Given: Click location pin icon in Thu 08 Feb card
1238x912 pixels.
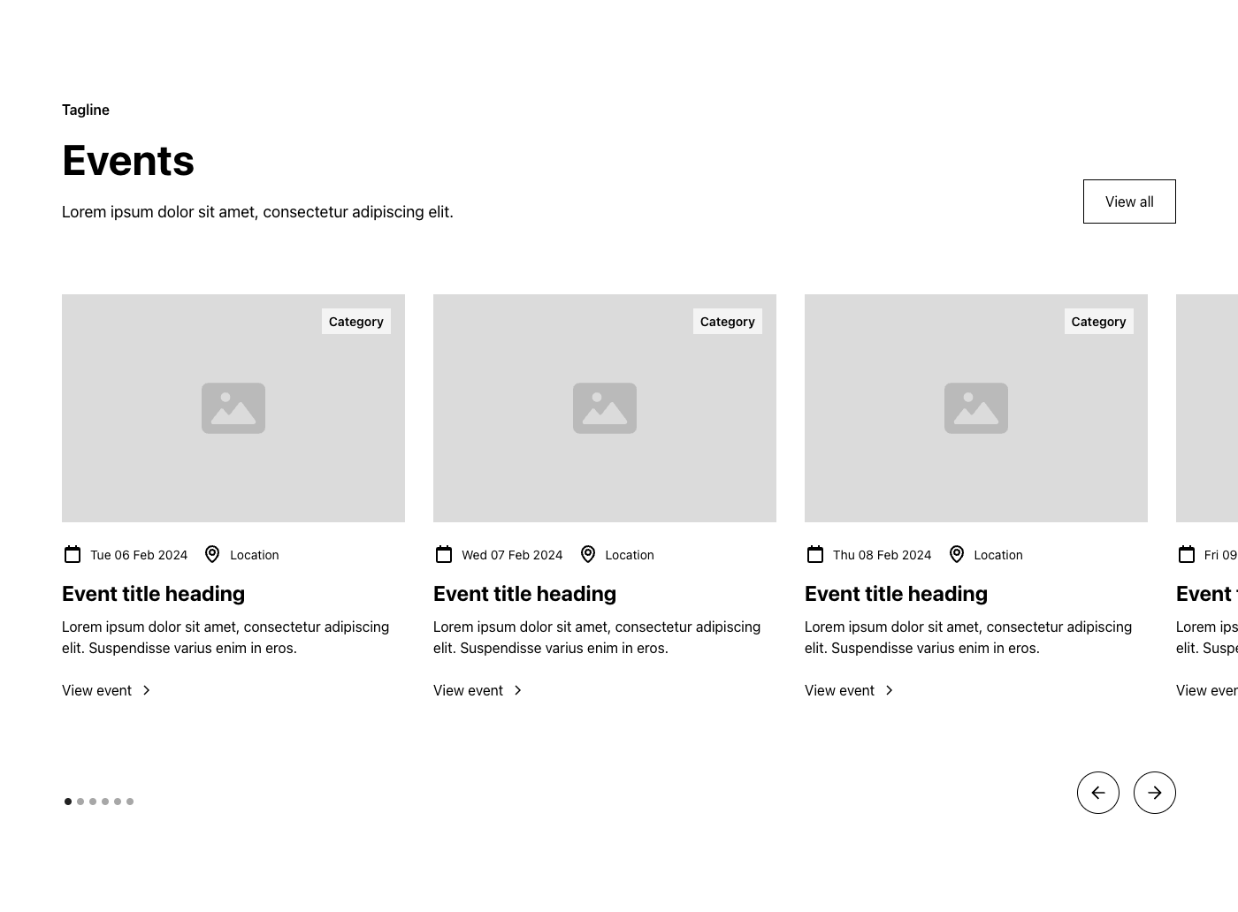Looking at the screenshot, I should tap(957, 554).
